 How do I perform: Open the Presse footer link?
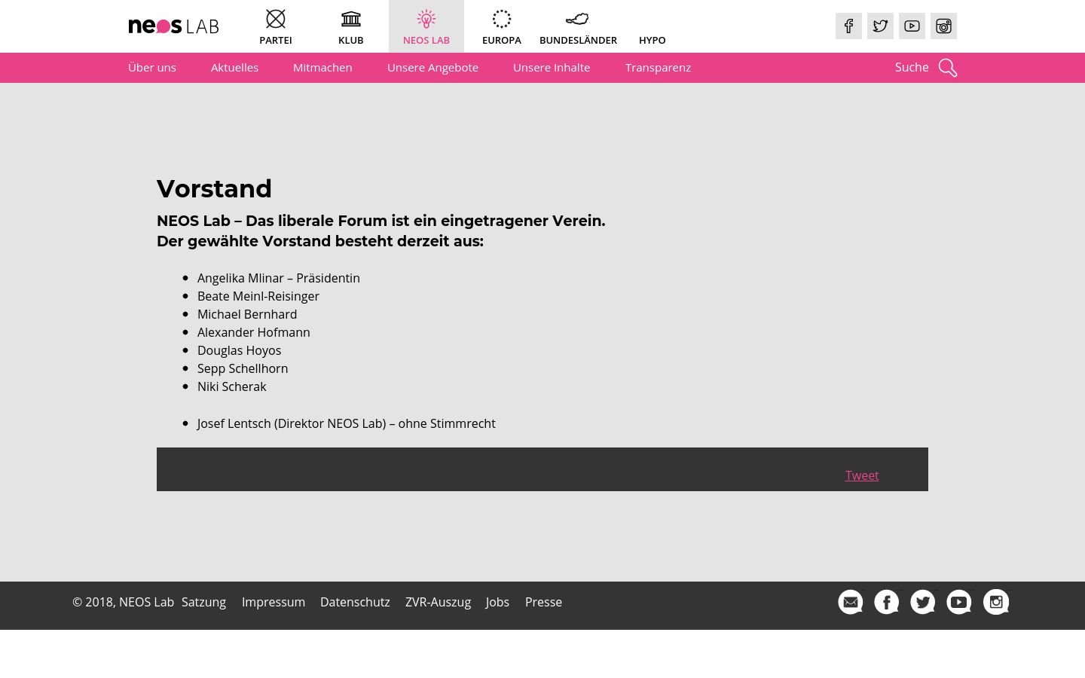pyautogui.click(x=543, y=602)
